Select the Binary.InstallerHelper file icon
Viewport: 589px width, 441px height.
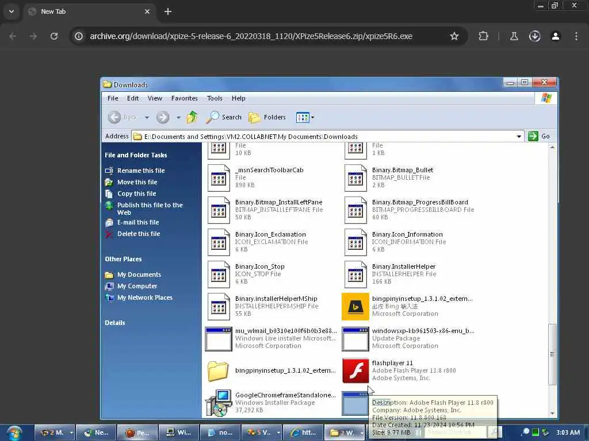(355, 275)
